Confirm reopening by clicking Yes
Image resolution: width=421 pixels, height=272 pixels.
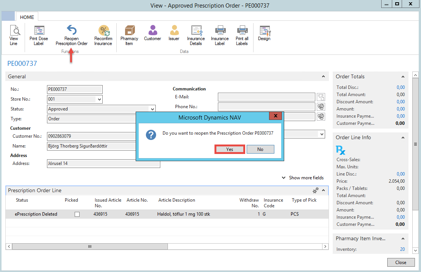[x=230, y=149]
